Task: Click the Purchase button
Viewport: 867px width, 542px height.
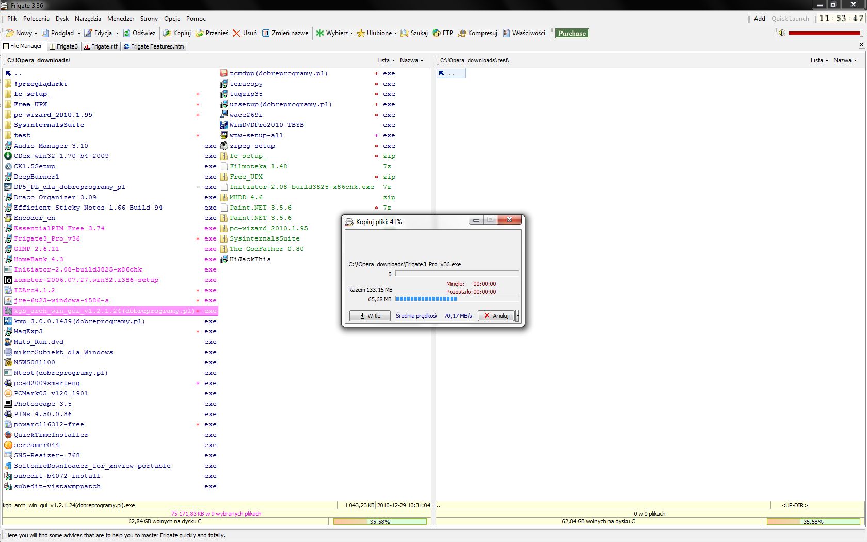Action: (572, 33)
